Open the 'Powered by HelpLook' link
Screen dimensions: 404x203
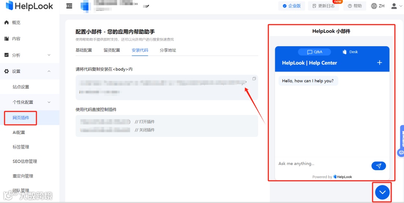[x=332, y=177]
